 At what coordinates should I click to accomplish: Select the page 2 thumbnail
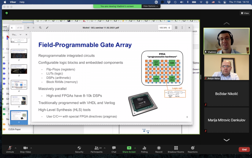[x=19, y=54]
